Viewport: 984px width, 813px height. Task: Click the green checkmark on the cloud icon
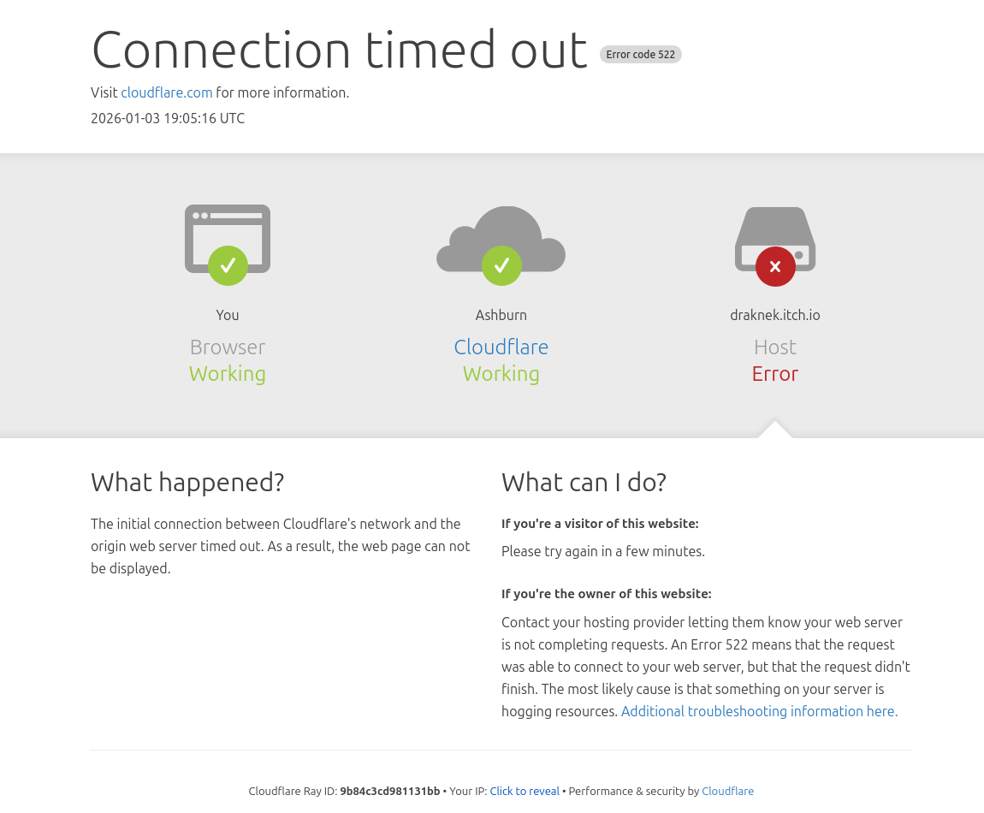[x=501, y=266]
